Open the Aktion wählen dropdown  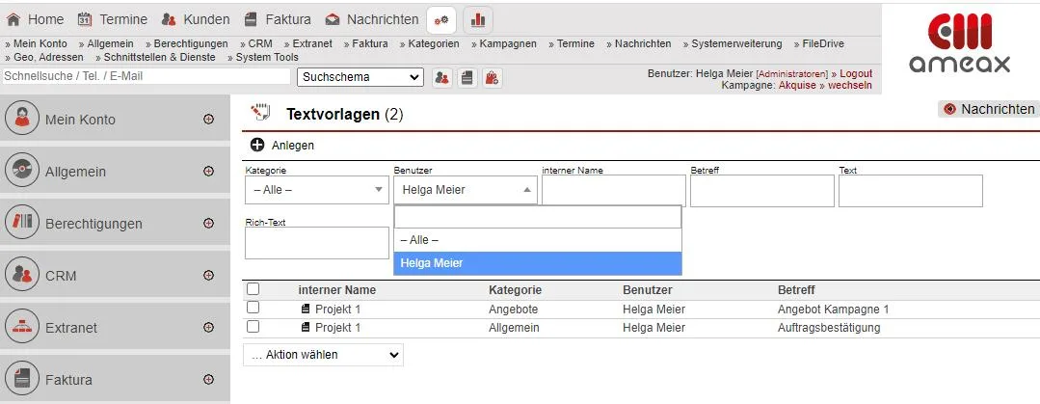tap(323, 355)
